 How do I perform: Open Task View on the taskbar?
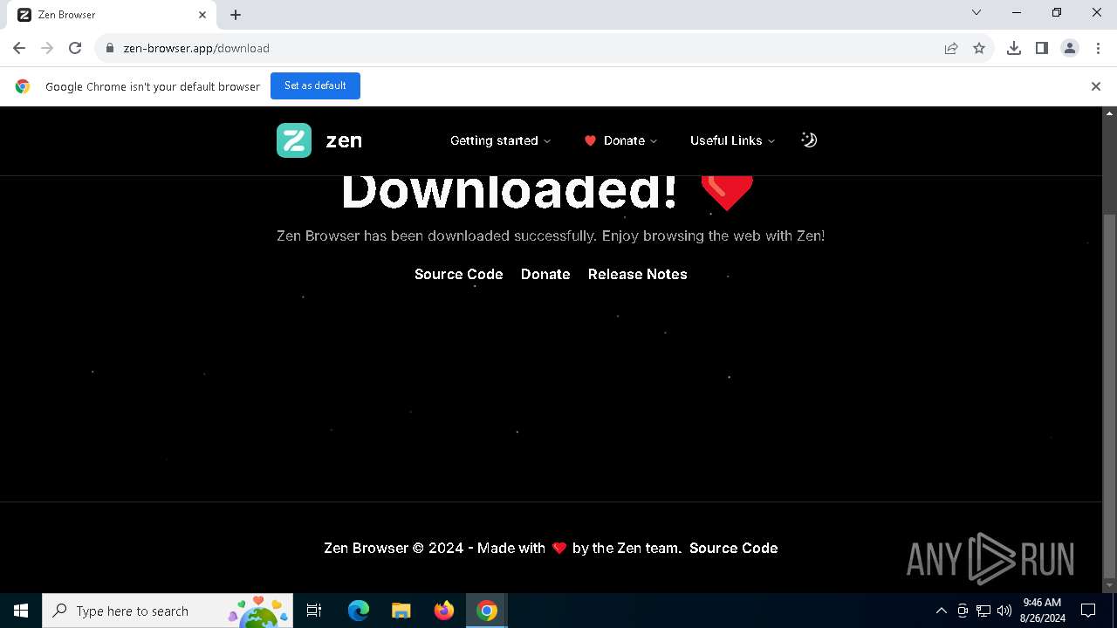(x=314, y=611)
